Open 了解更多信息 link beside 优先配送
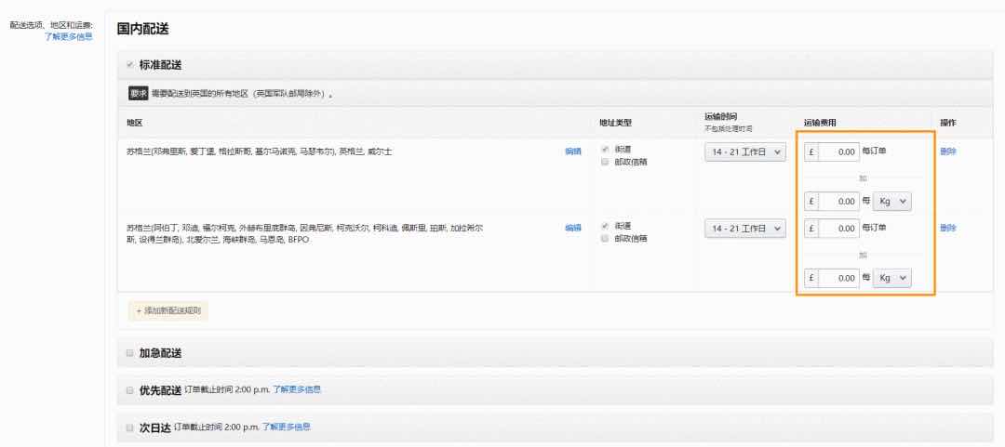 click(x=297, y=389)
